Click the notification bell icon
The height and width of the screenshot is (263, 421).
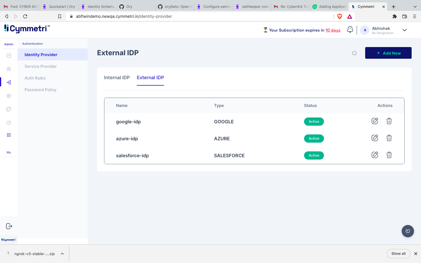tap(350, 29)
